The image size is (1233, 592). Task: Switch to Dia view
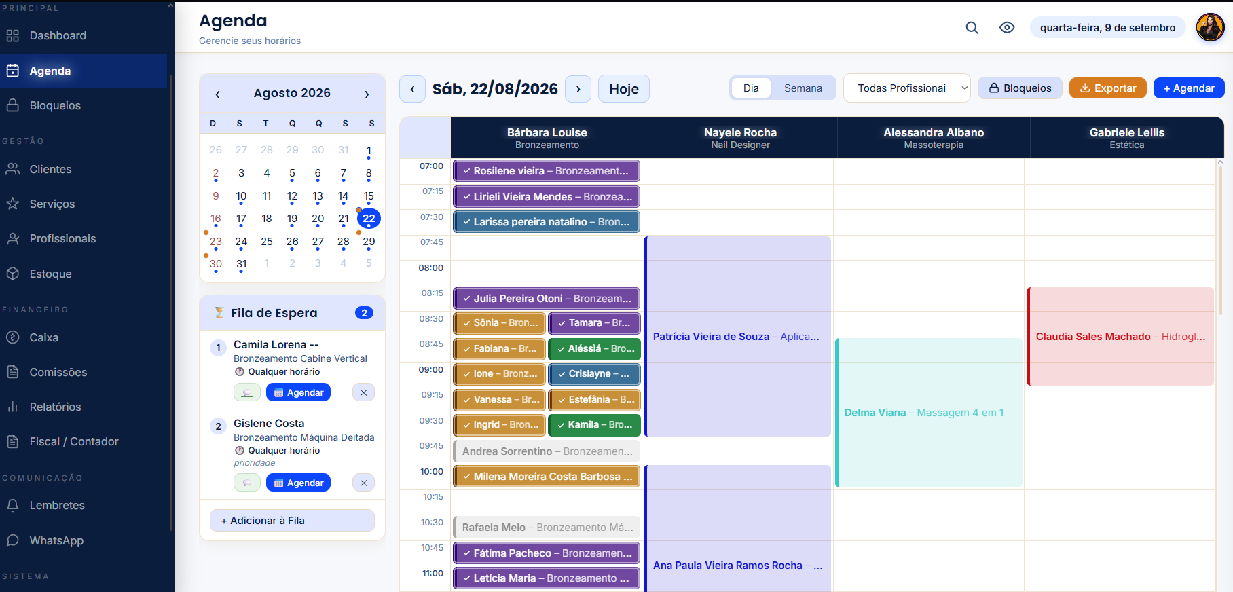pyautogui.click(x=751, y=88)
